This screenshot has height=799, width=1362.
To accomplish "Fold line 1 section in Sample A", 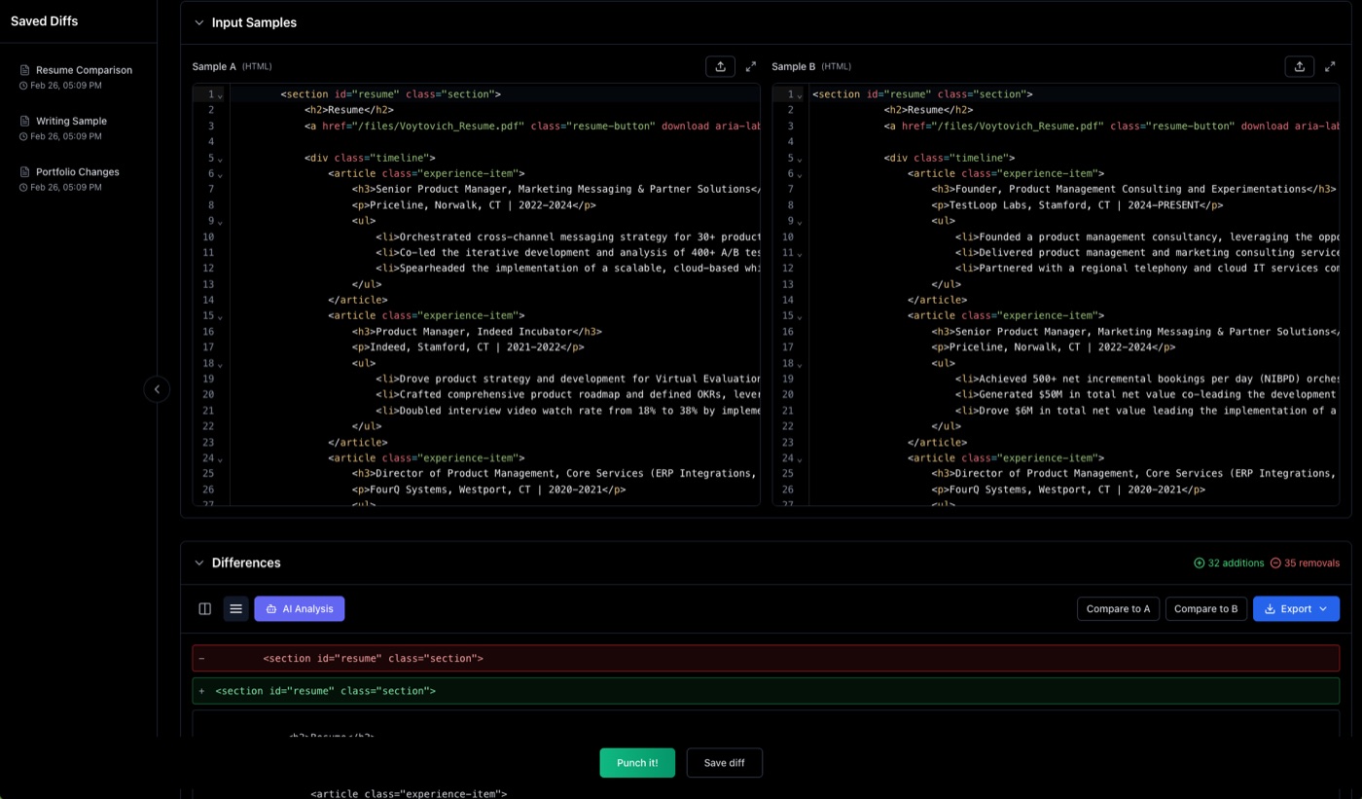I will coord(221,95).
